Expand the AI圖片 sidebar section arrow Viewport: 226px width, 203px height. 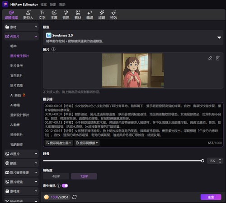(36, 154)
